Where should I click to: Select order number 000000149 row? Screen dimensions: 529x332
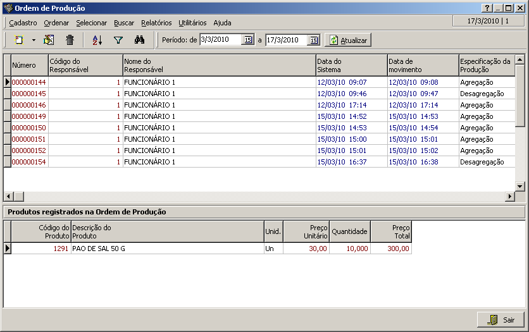coord(29,116)
